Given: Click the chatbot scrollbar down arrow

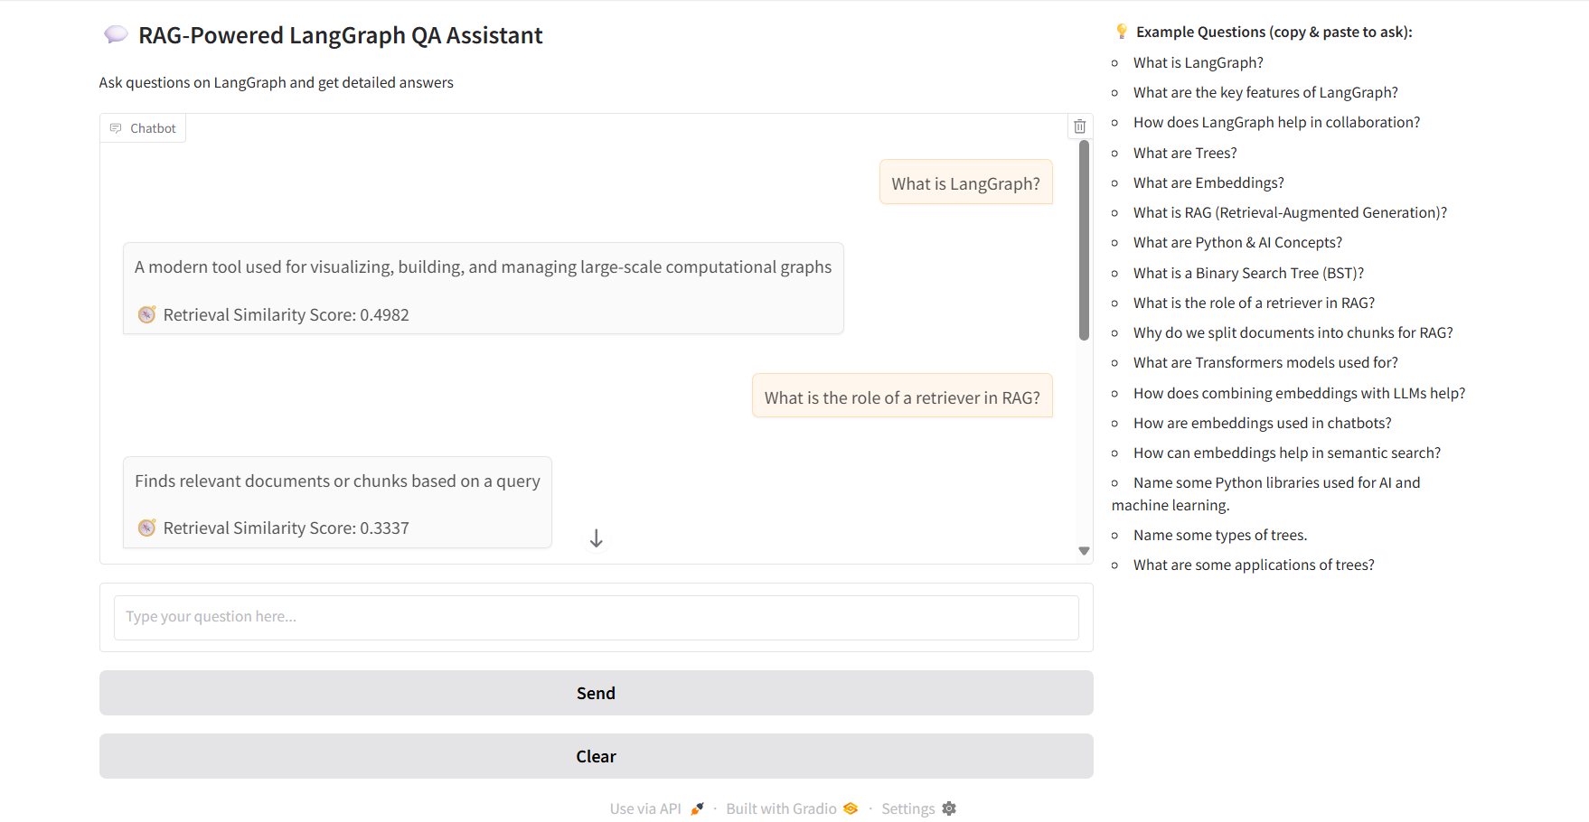Looking at the screenshot, I should [x=1084, y=551].
